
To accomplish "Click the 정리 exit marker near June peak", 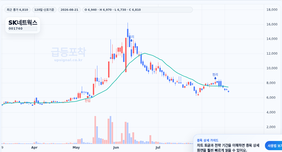I will click(x=131, y=38).
